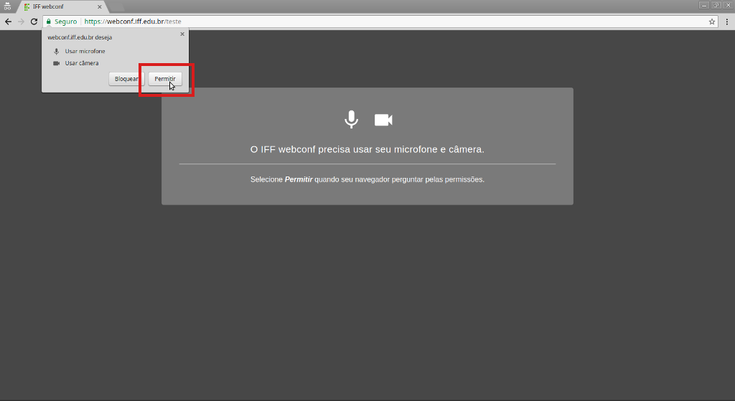Click the 'Selecione Permitir quando seu navegador' instruction text

(x=367, y=179)
